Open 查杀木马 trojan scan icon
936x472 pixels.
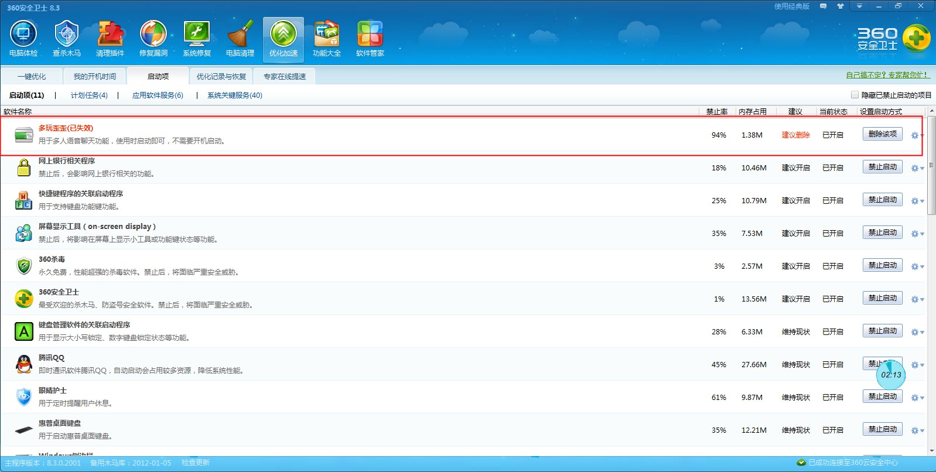point(67,39)
